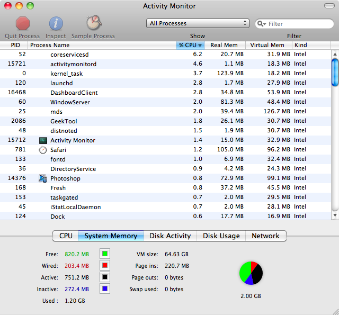
Task: Select the kernel_task process row
Action: (165, 74)
